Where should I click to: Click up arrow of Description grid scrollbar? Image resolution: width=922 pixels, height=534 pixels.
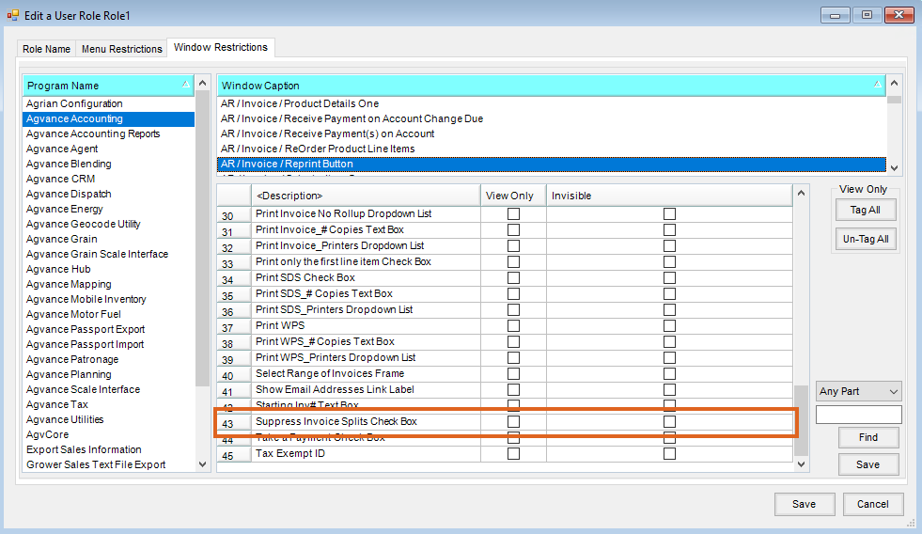[x=801, y=193]
